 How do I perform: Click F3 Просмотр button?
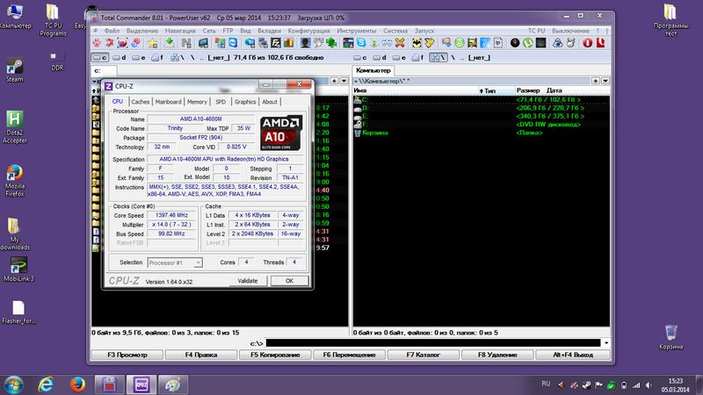(x=127, y=355)
